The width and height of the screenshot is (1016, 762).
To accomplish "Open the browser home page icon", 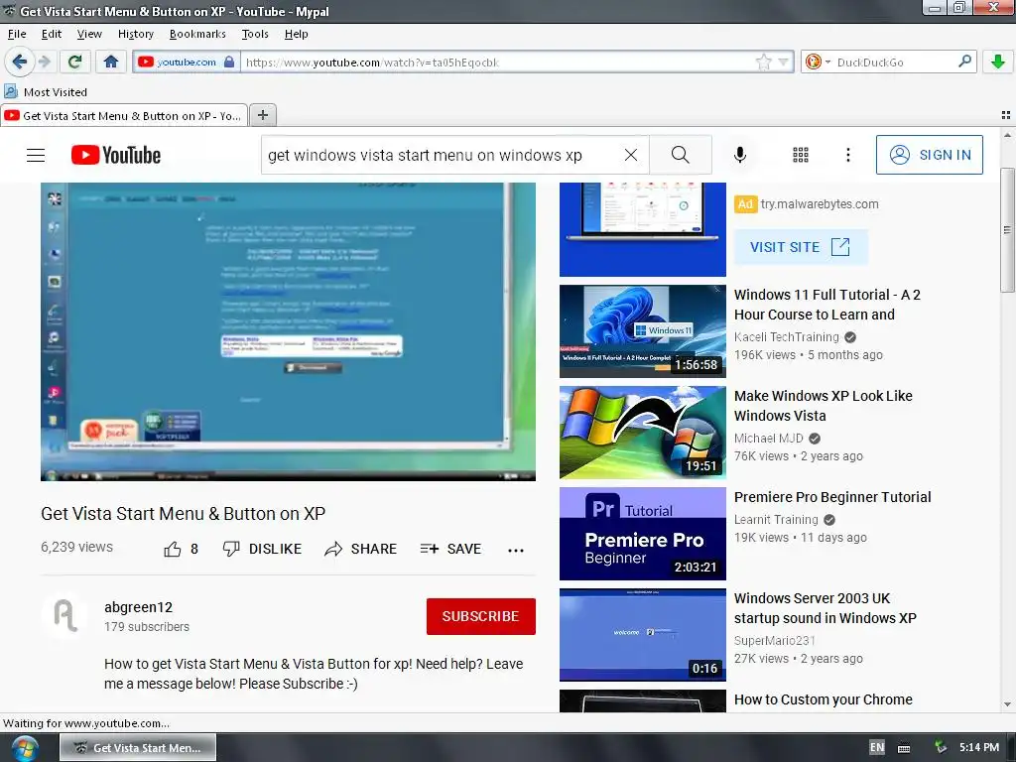I will (x=111, y=62).
